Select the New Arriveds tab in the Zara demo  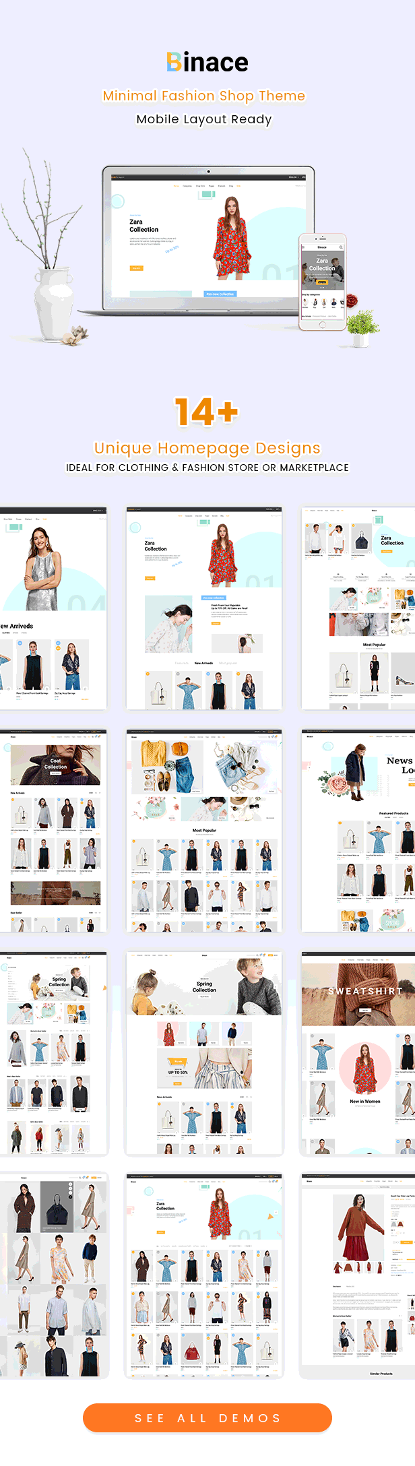[x=203, y=663]
